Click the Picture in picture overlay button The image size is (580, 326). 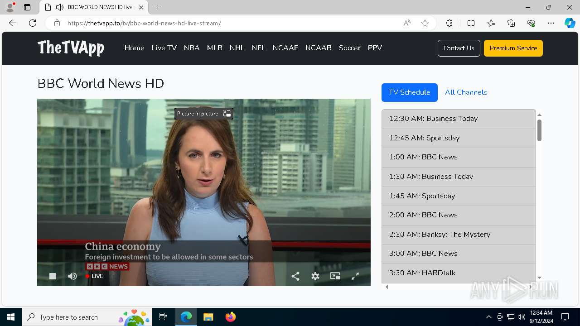click(x=204, y=114)
